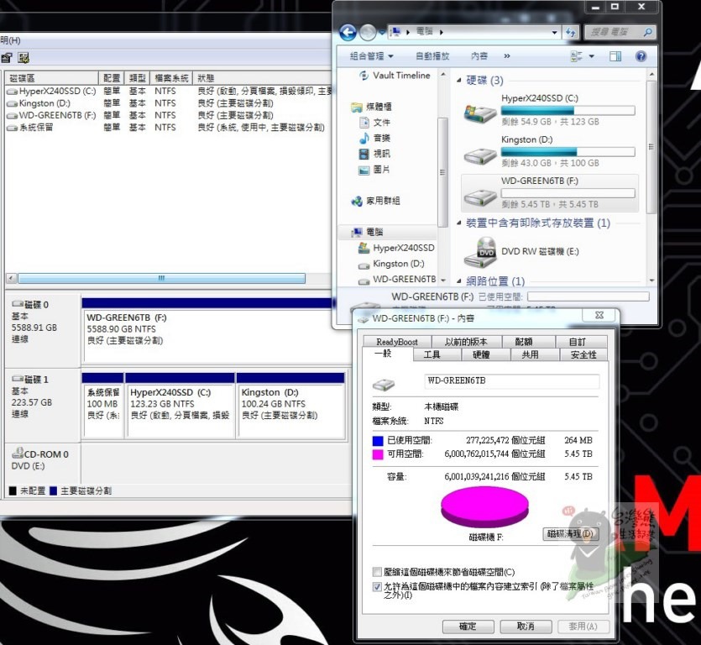Switch to 安全性 tab

pos(583,354)
